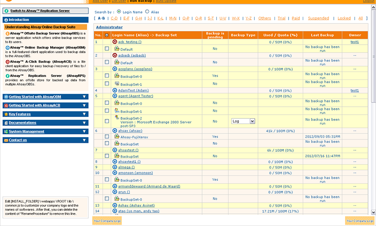Viewport: 376px width, 226px height.
Task: Click the arun user icon
Action: click(115, 192)
